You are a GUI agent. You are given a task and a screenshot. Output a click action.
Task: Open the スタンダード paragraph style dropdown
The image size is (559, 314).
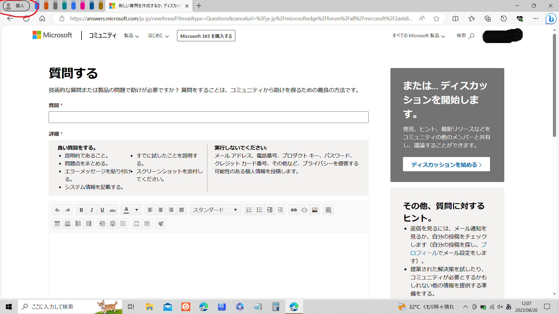click(x=215, y=210)
